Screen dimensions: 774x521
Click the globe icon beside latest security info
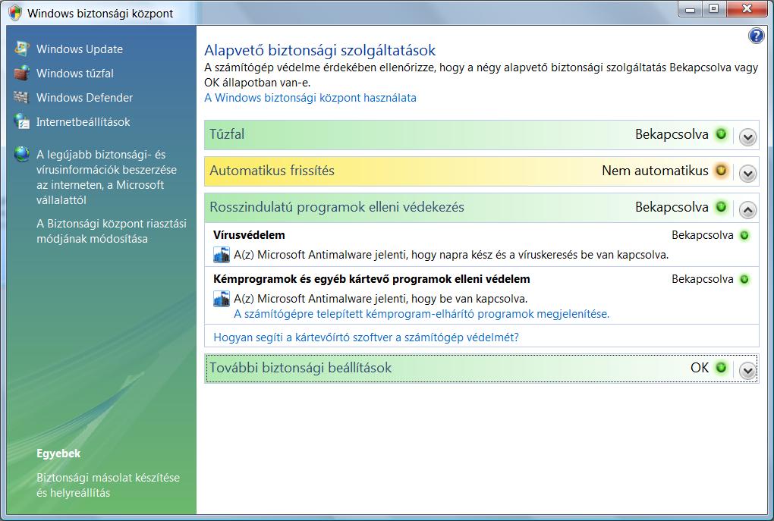(21, 155)
